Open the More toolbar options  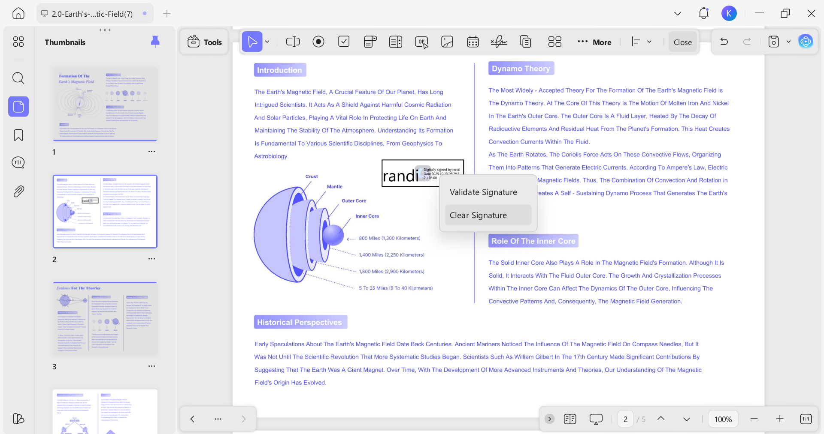(x=594, y=42)
